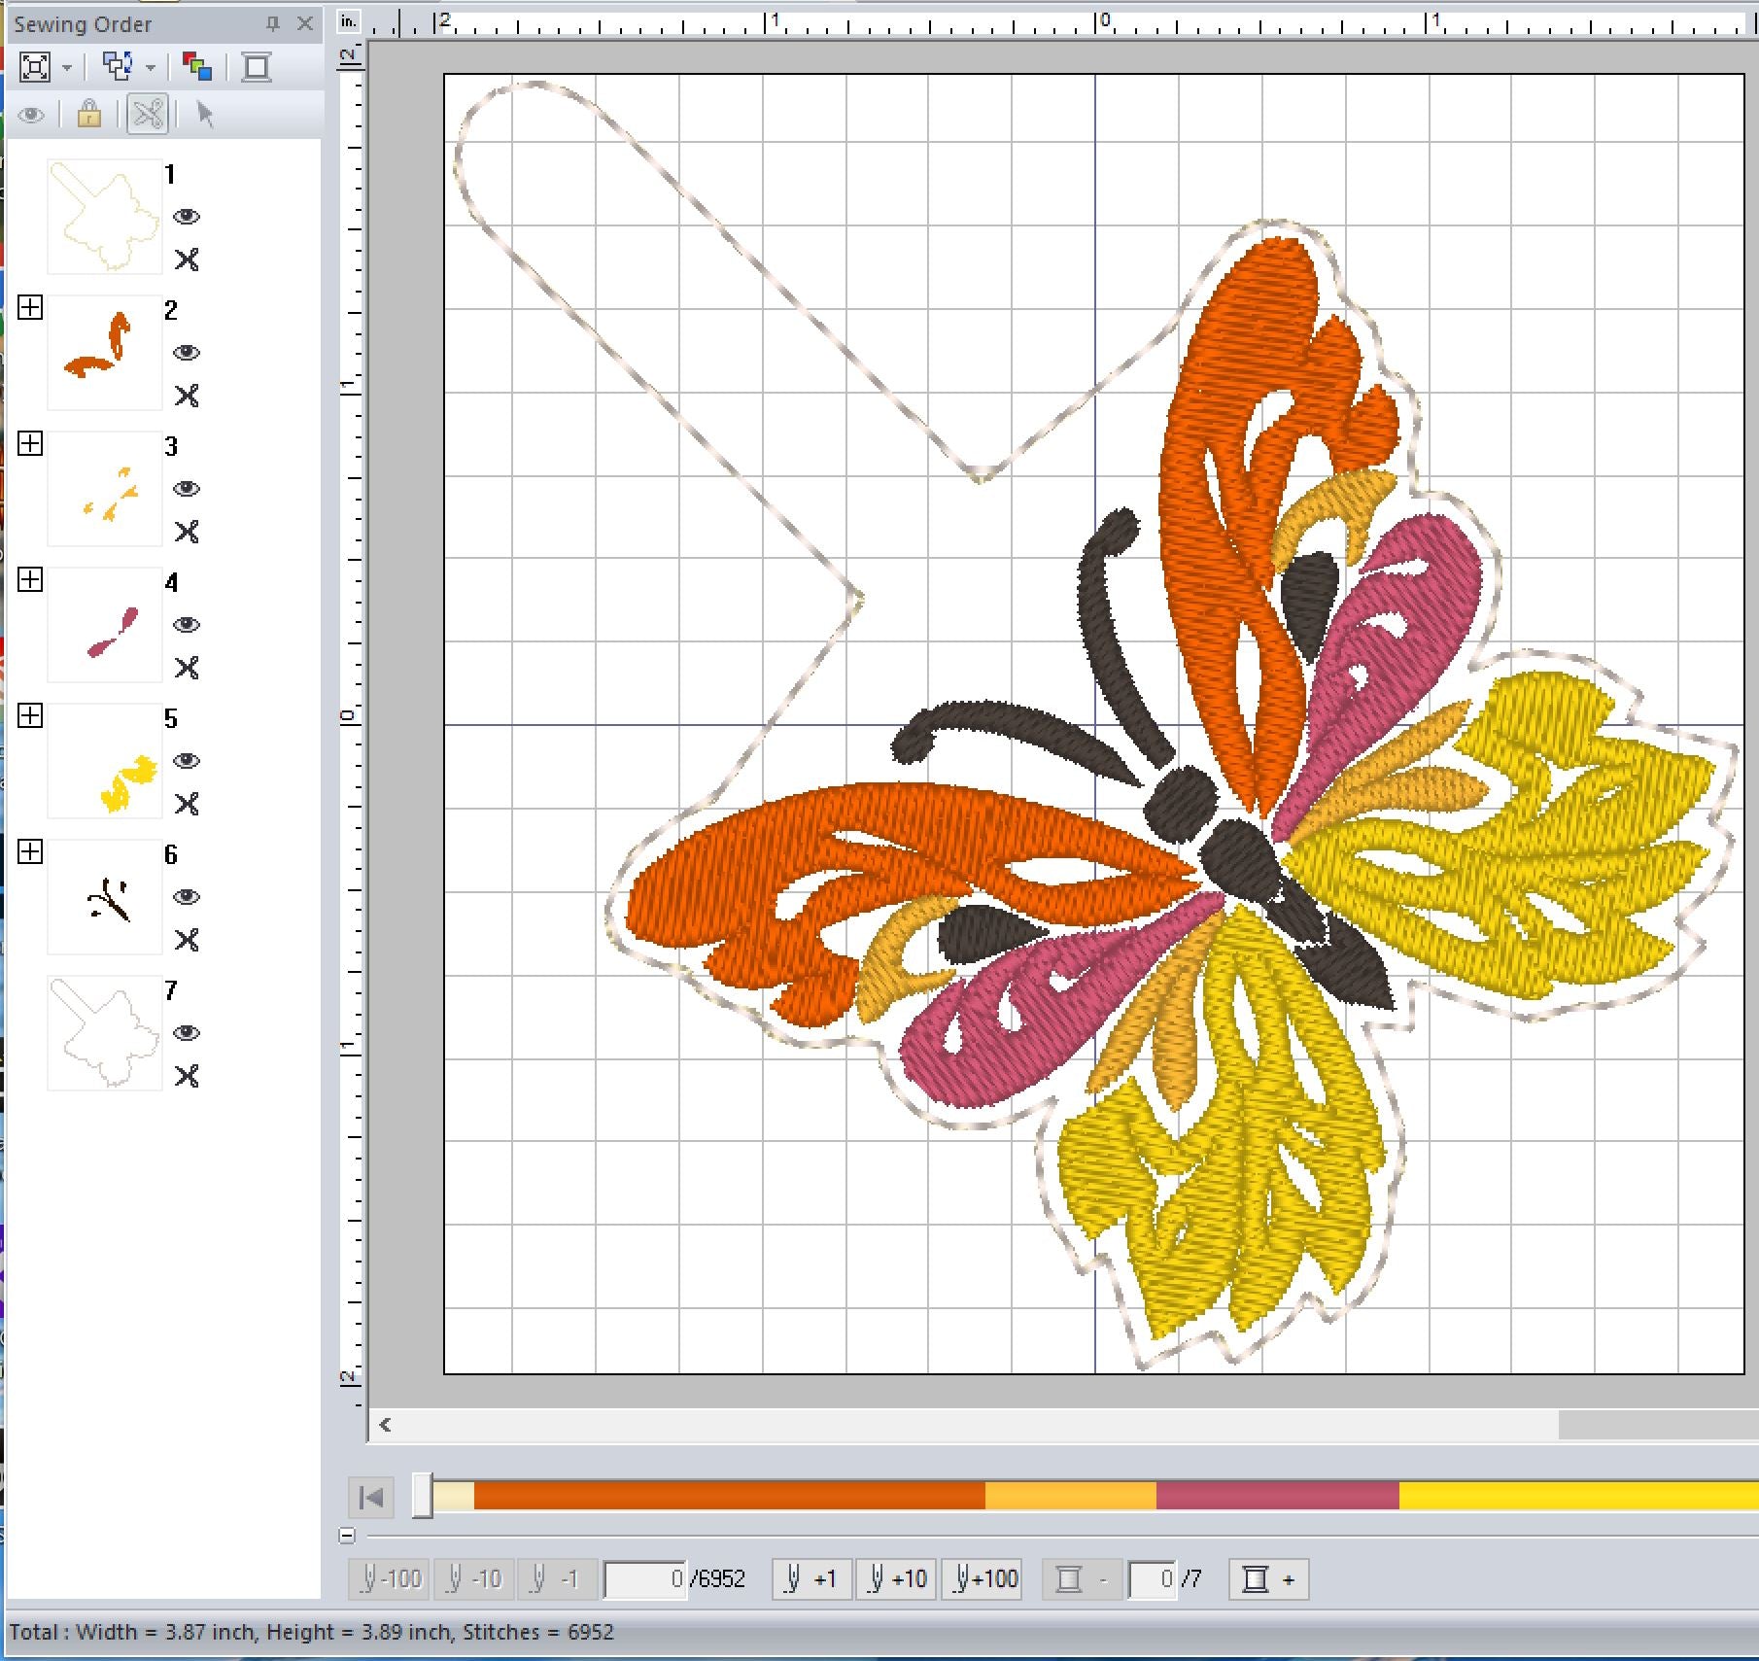The width and height of the screenshot is (1759, 1661).
Task: Open dropdown arrow beside select all icon
Action: tap(67, 68)
